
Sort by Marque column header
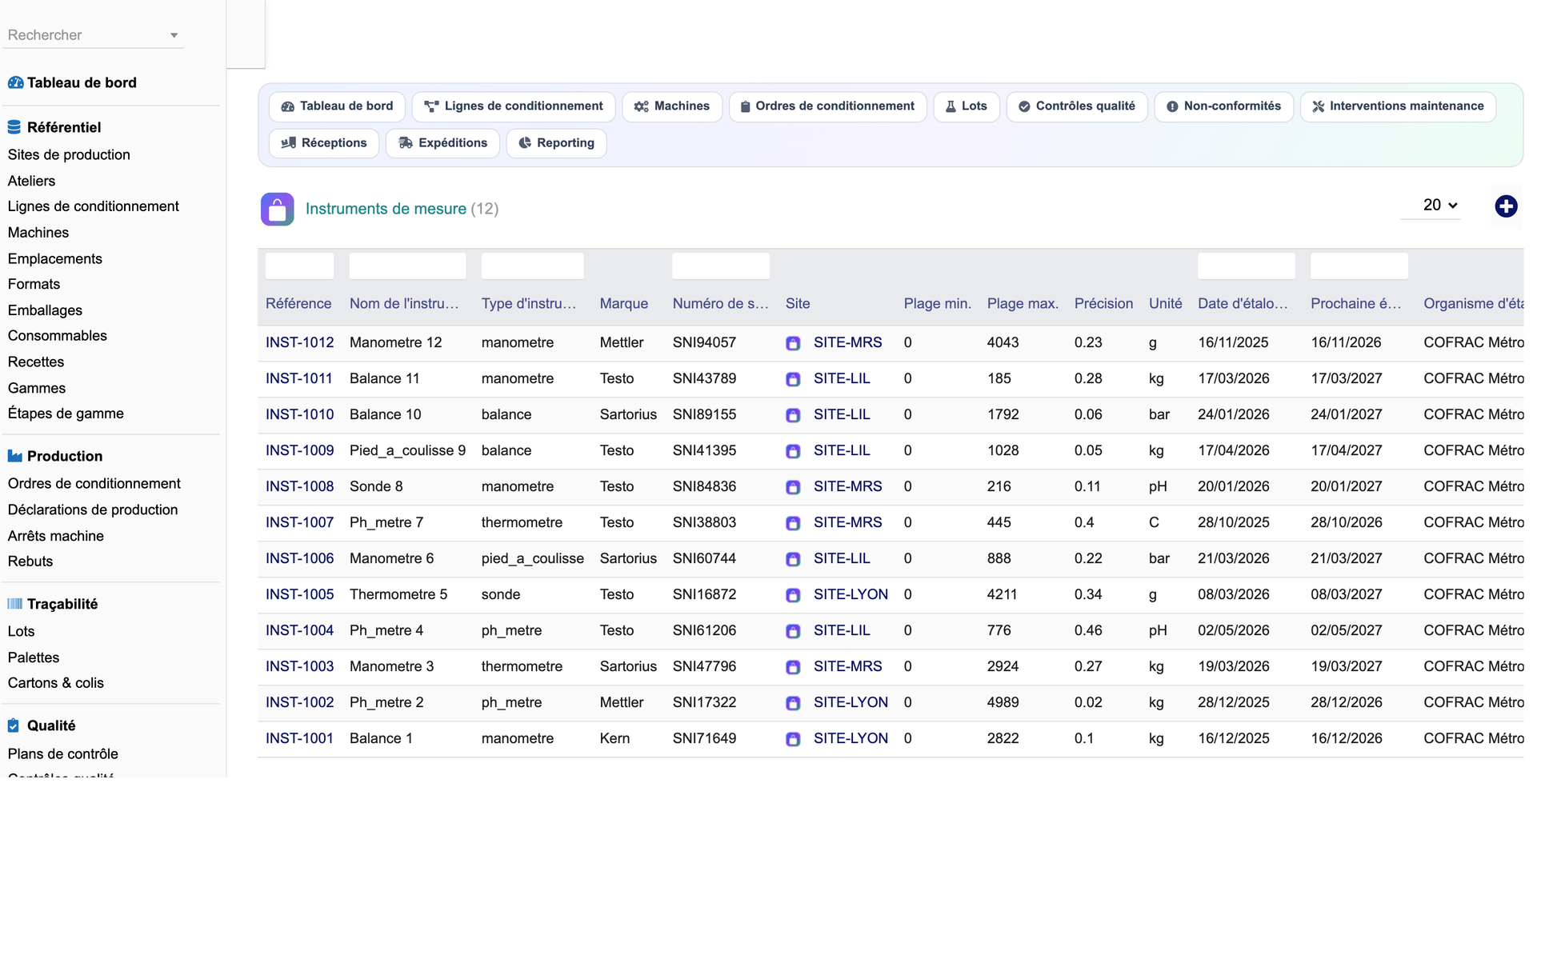[x=624, y=304]
